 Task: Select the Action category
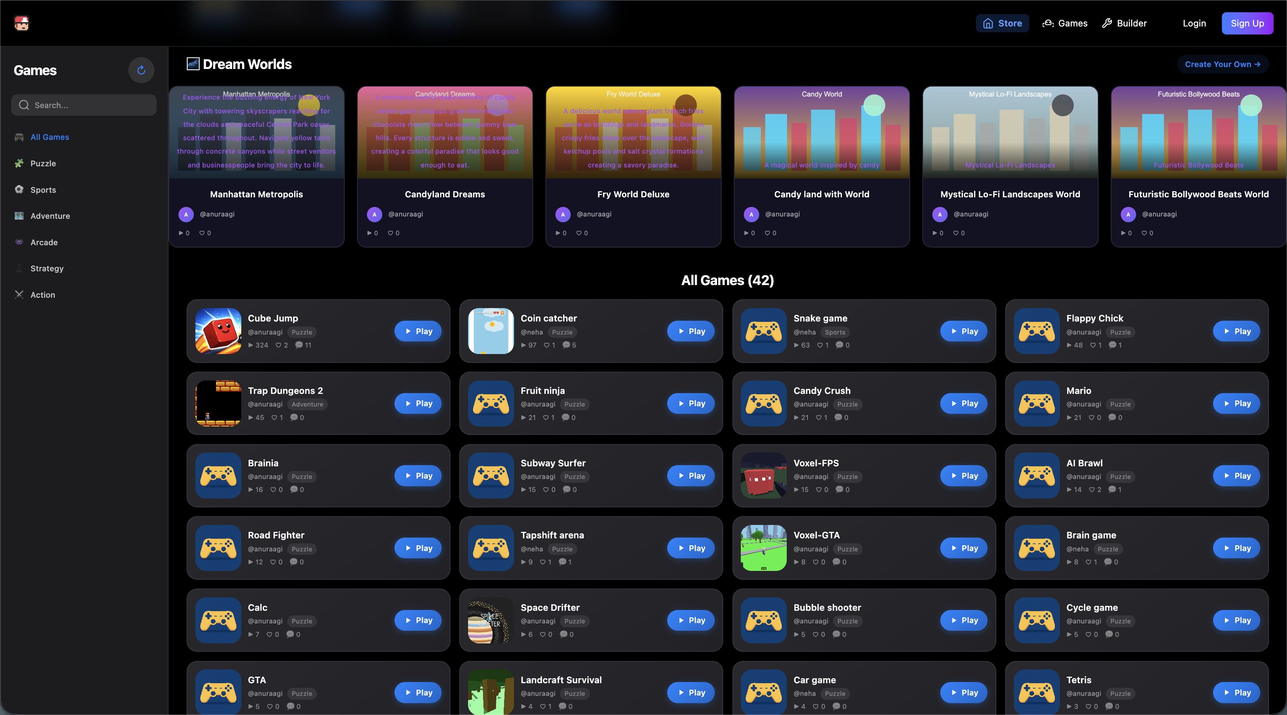[43, 294]
